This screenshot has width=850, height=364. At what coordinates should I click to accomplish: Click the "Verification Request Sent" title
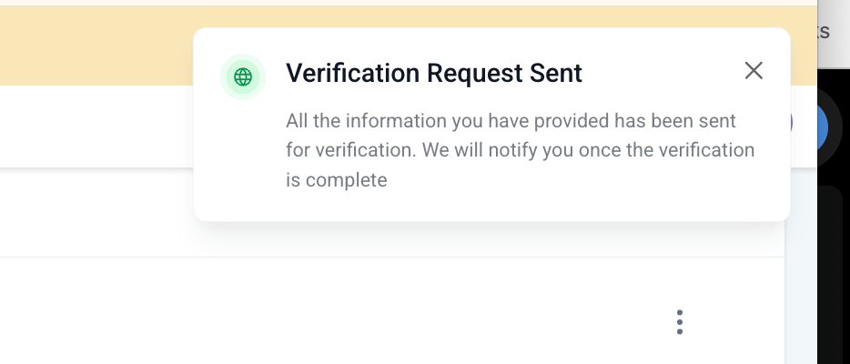tap(434, 73)
